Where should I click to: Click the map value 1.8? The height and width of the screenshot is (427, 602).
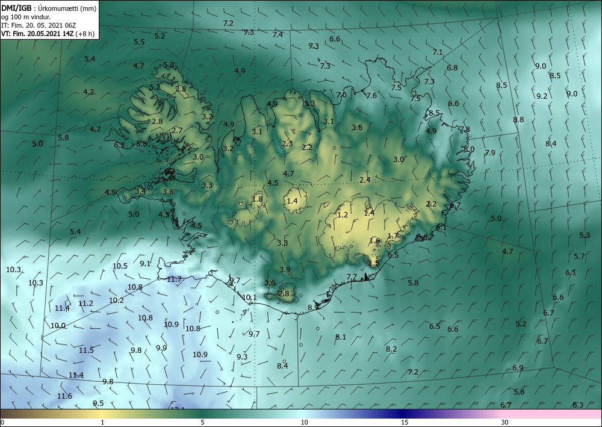(257, 199)
